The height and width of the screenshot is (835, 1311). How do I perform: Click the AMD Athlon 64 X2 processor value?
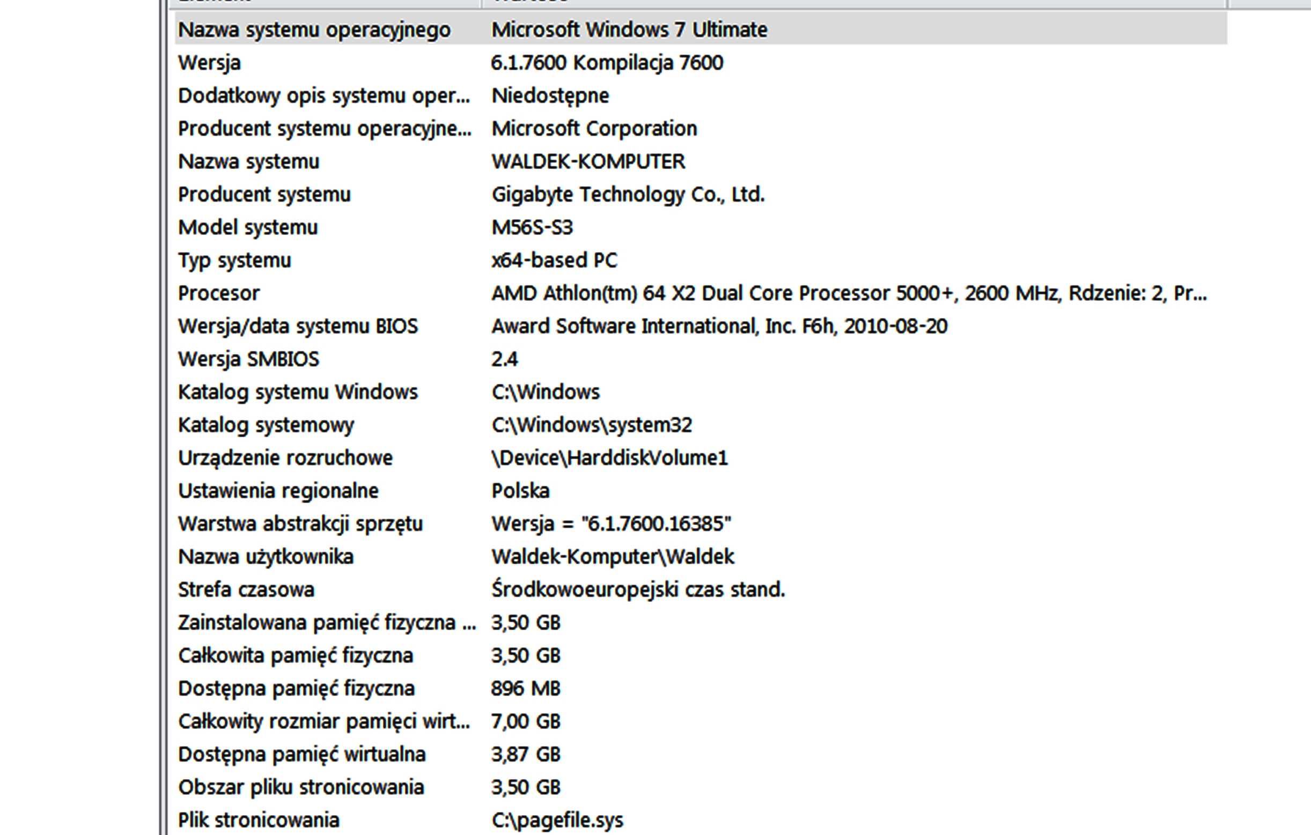pos(849,293)
